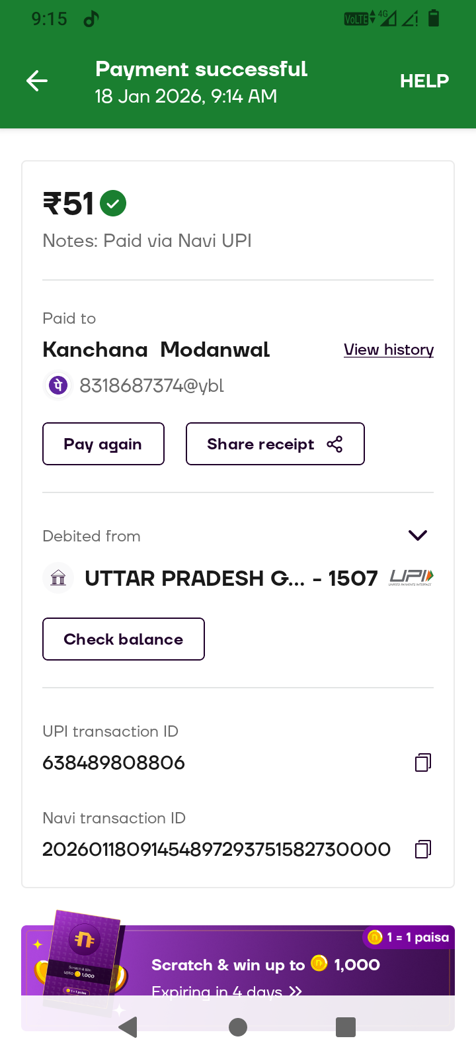The image size is (476, 1059).
Task: Expand the Debited from section chevron
Action: [418, 535]
